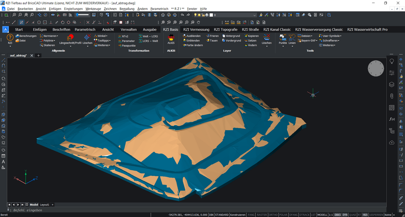Click the Linien 2D tool icon

(292, 37)
